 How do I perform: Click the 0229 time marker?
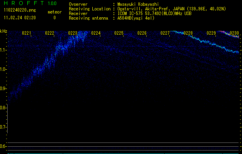pyautogui.click(x=211, y=33)
